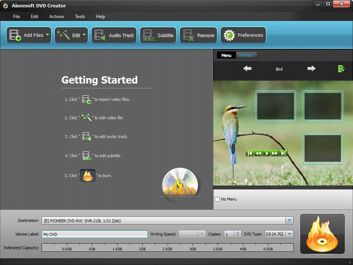Viewport: 353px width, 265px height.
Task: Switch to the Preview tab
Action: coord(246,55)
